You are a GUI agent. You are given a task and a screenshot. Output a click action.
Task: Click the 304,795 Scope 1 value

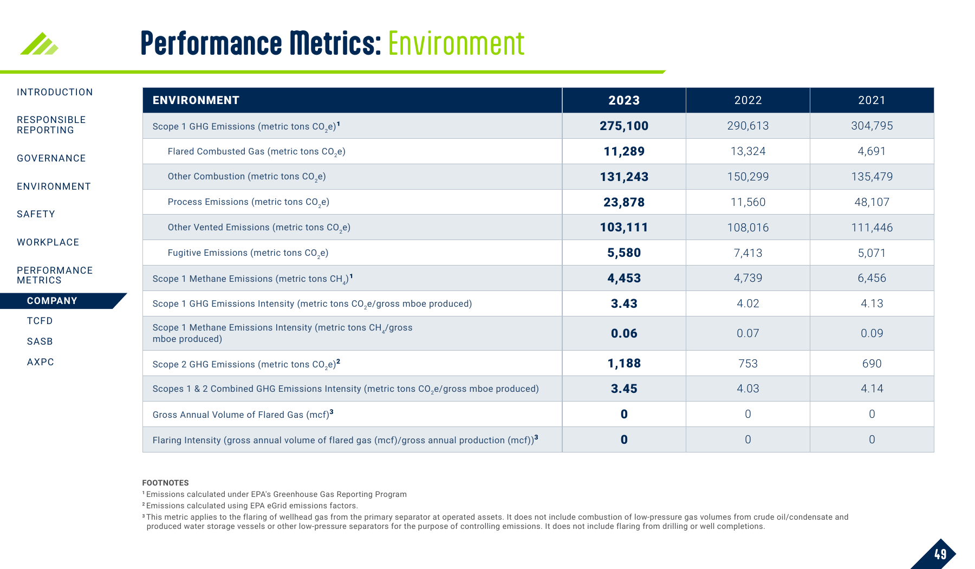click(872, 126)
